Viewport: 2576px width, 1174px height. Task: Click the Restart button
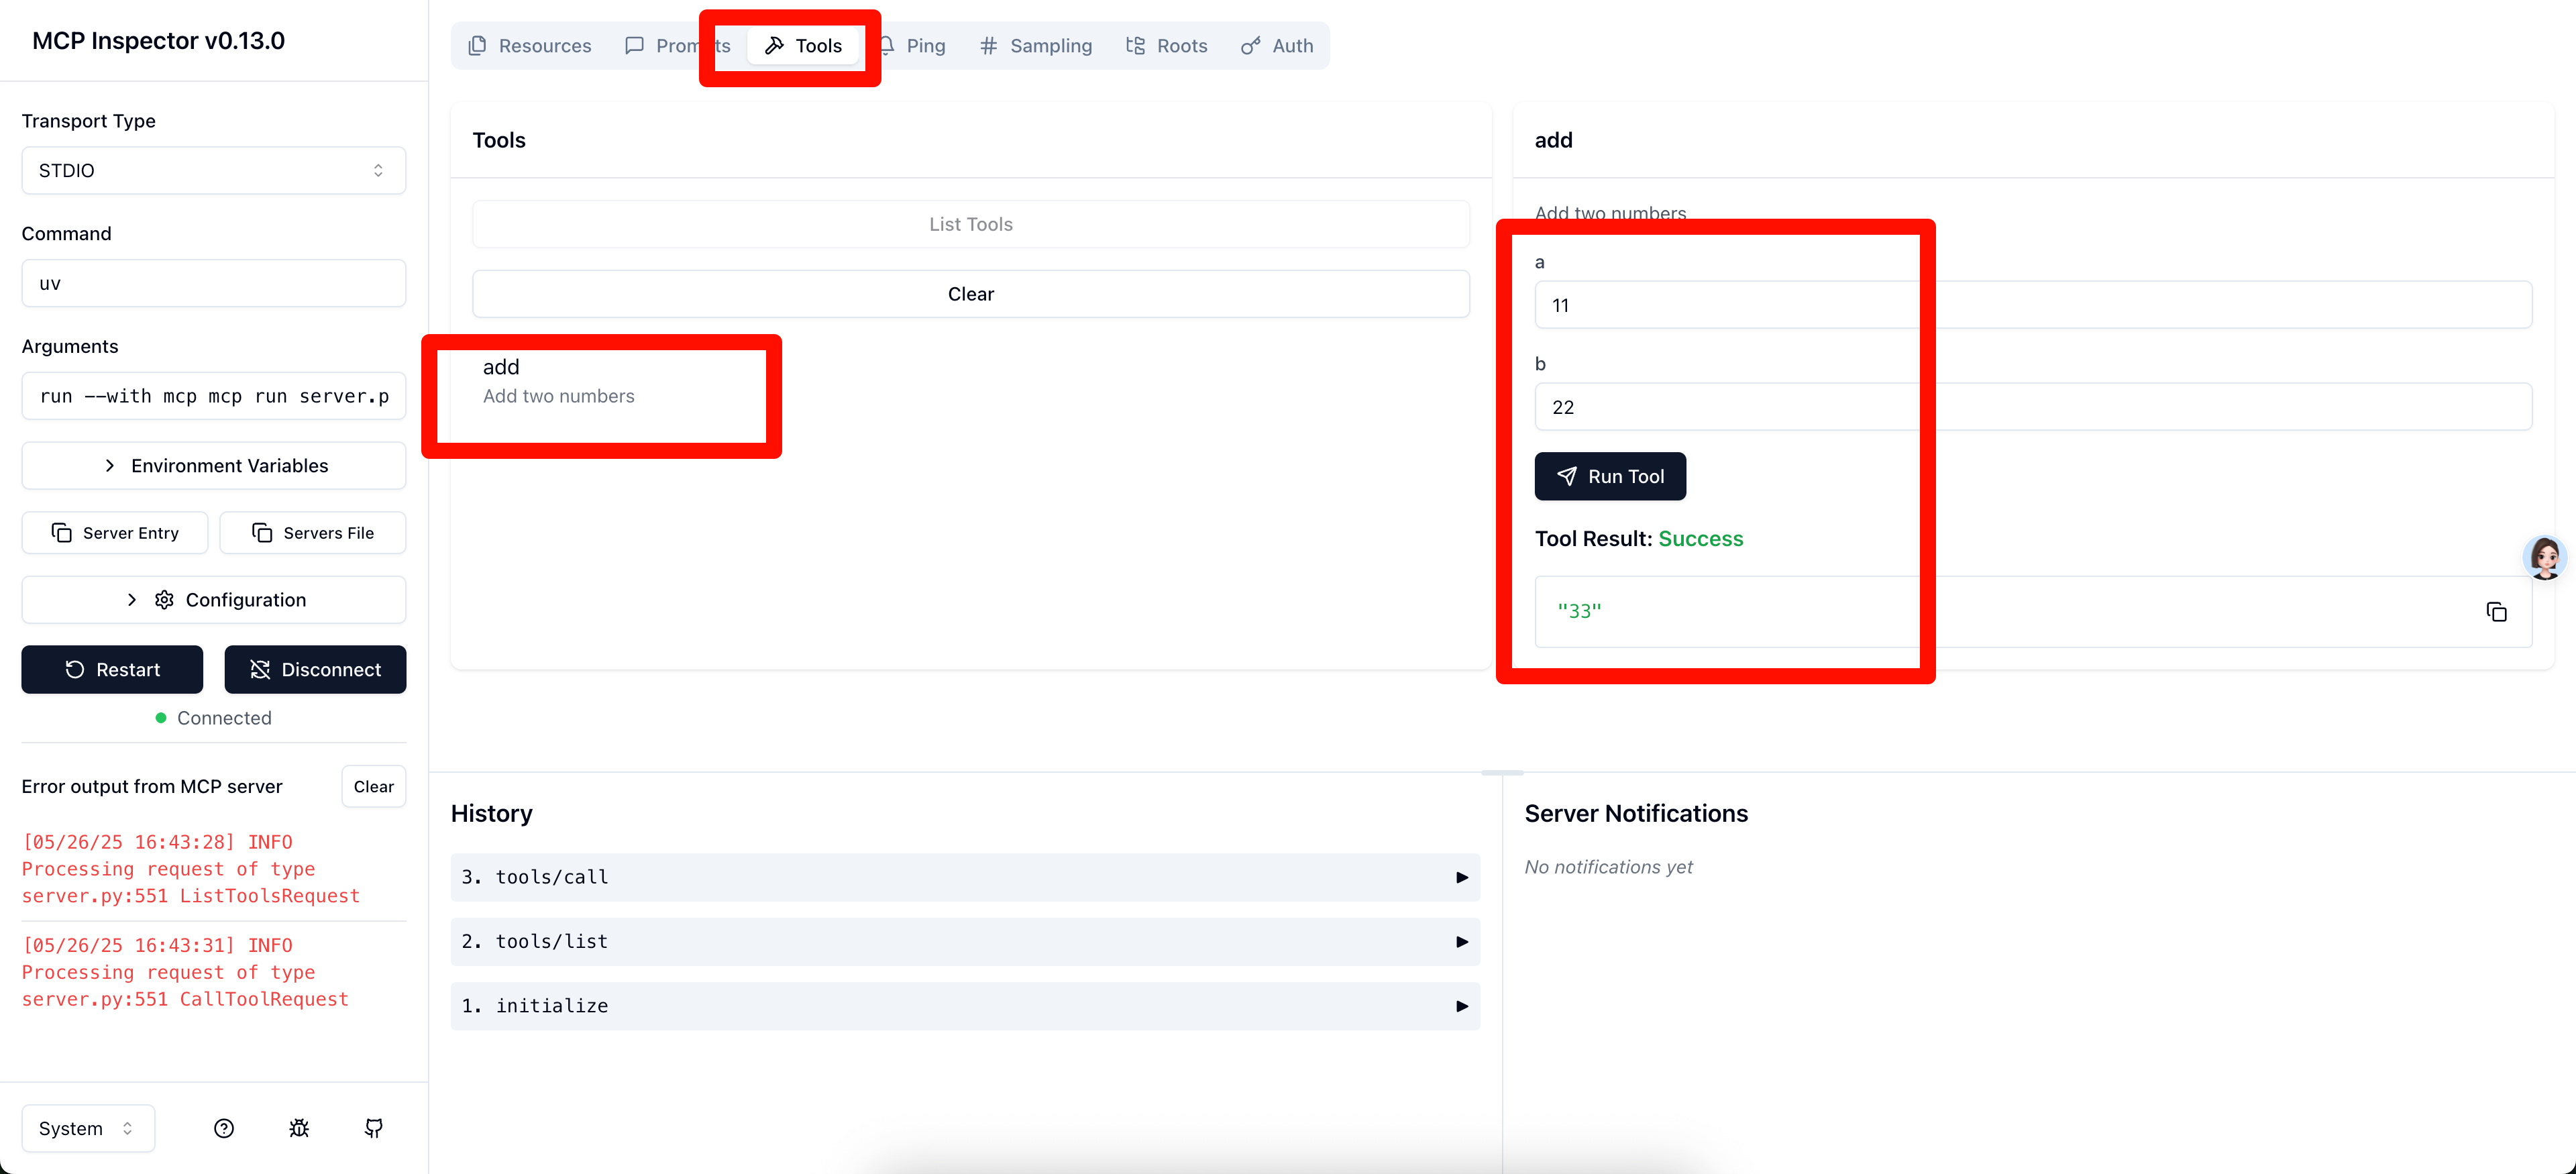112,670
